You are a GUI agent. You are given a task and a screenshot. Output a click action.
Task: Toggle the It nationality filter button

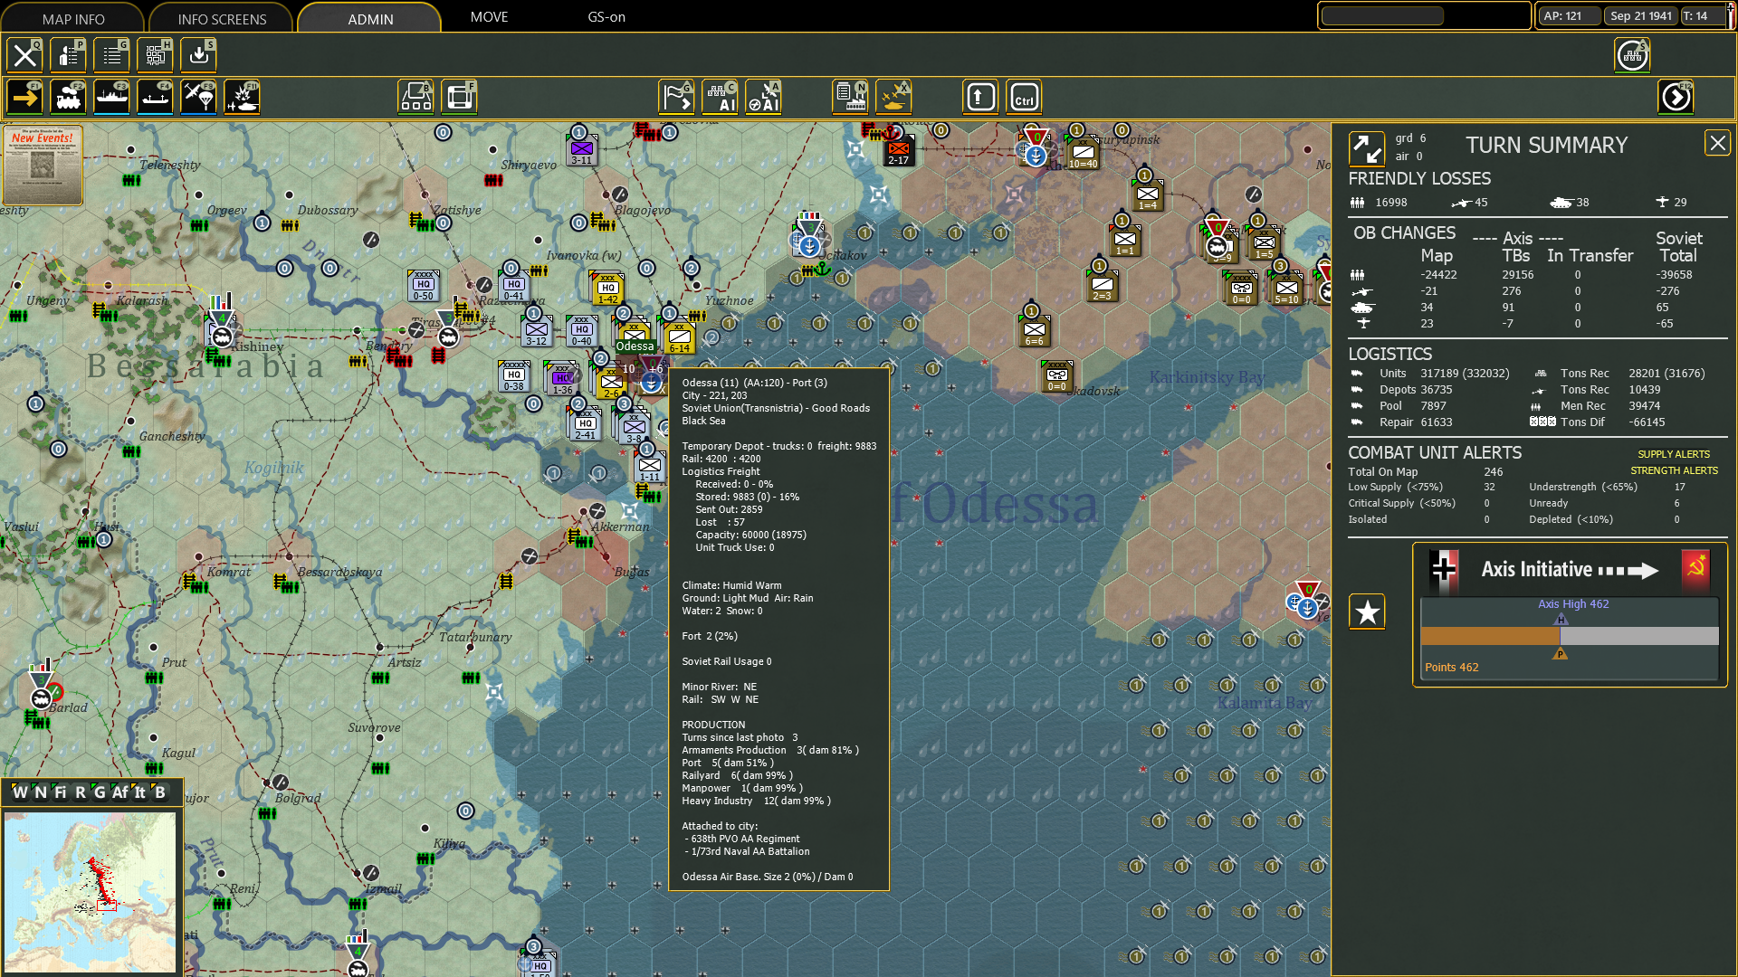139,792
